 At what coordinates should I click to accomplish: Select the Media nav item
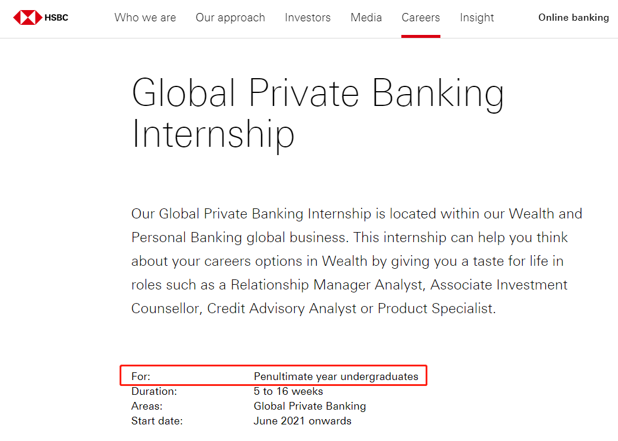tap(366, 18)
